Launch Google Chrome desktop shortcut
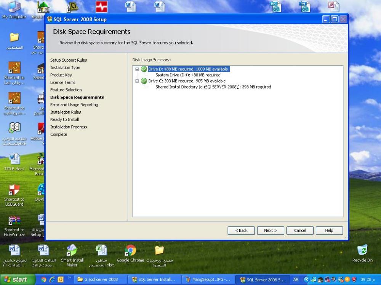Screen dimensions: 381x285 pos(130,253)
